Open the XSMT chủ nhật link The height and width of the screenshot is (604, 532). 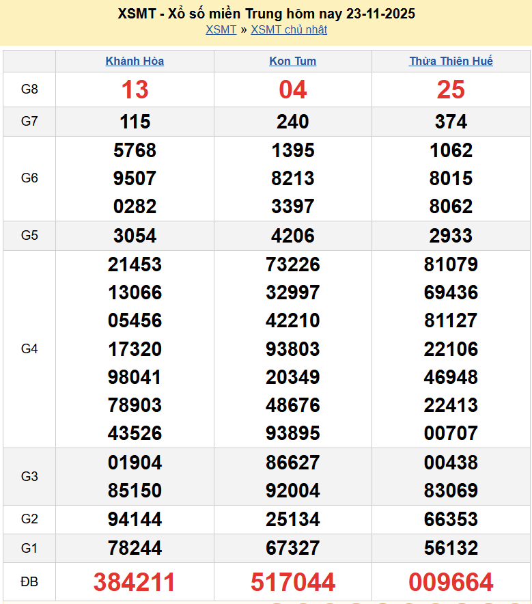(289, 29)
